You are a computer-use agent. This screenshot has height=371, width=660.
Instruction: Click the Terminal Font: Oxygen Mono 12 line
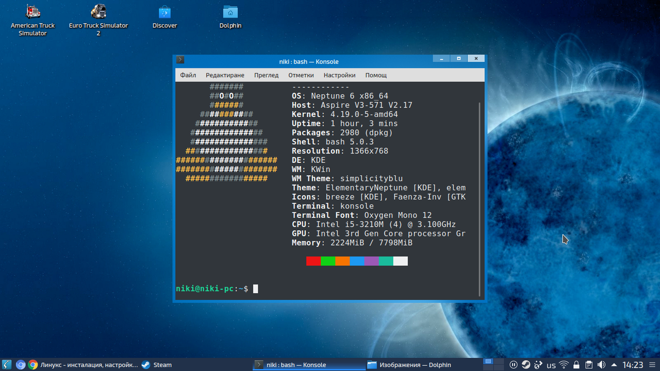click(x=362, y=215)
